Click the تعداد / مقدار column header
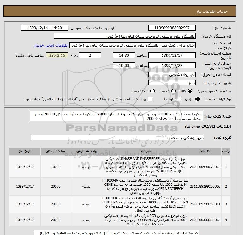This screenshot has height=235, width=243. pyautogui.click(x=56, y=151)
